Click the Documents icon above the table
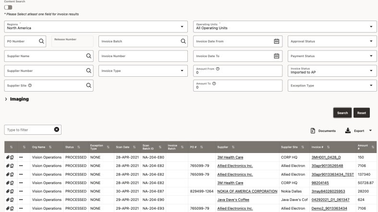 (x=313, y=130)
